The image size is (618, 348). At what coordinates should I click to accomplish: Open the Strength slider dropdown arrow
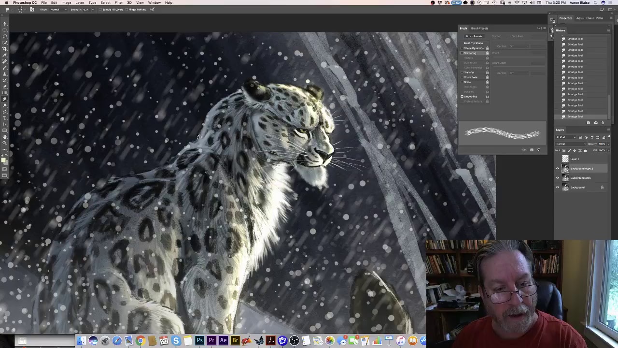click(93, 10)
